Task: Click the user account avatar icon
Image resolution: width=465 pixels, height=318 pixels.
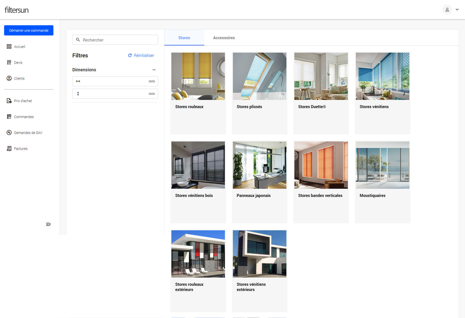Action: click(447, 10)
